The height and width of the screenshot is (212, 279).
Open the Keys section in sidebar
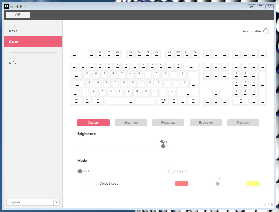33,31
